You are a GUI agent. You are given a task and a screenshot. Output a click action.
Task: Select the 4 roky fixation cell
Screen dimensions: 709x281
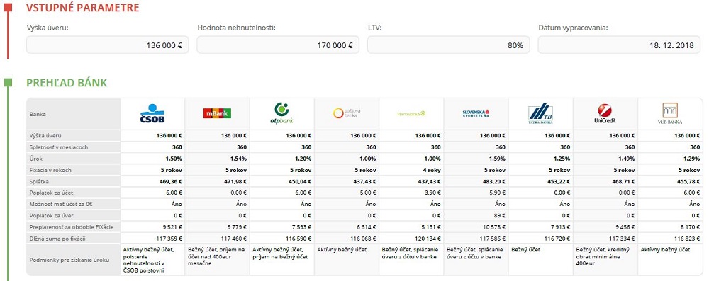point(411,171)
